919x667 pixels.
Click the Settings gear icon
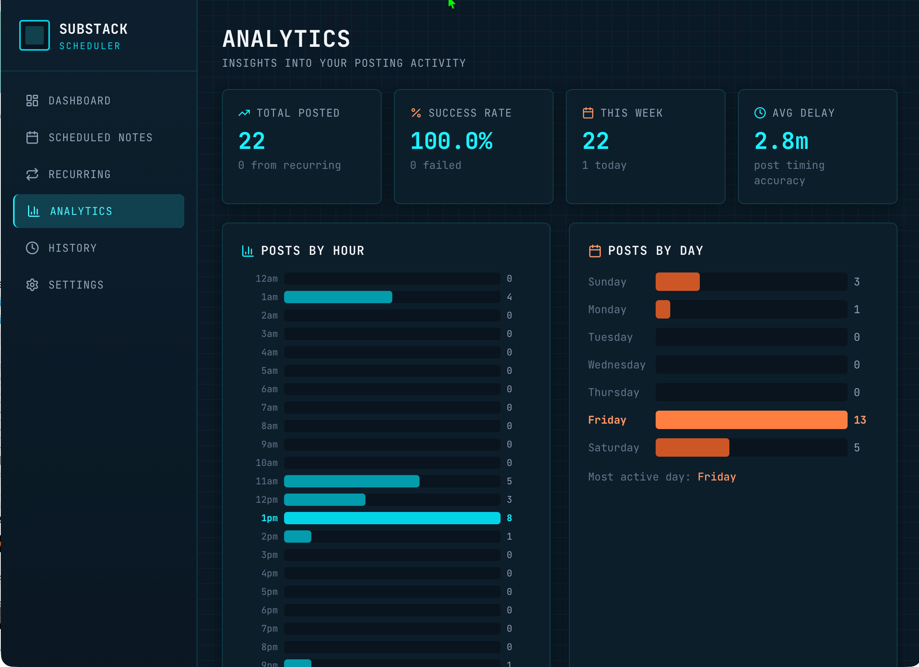[x=32, y=285]
